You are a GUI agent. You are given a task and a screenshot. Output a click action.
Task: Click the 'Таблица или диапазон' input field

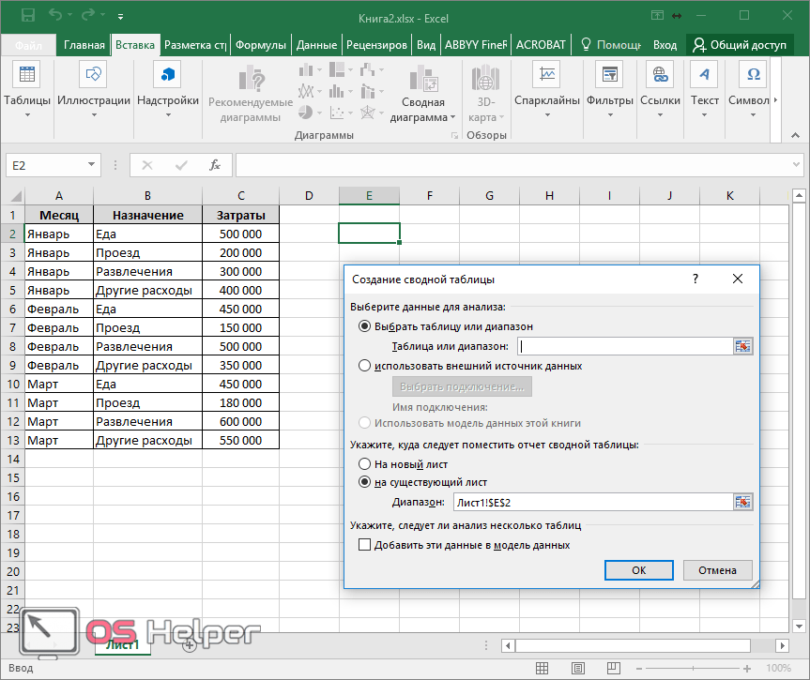623,346
